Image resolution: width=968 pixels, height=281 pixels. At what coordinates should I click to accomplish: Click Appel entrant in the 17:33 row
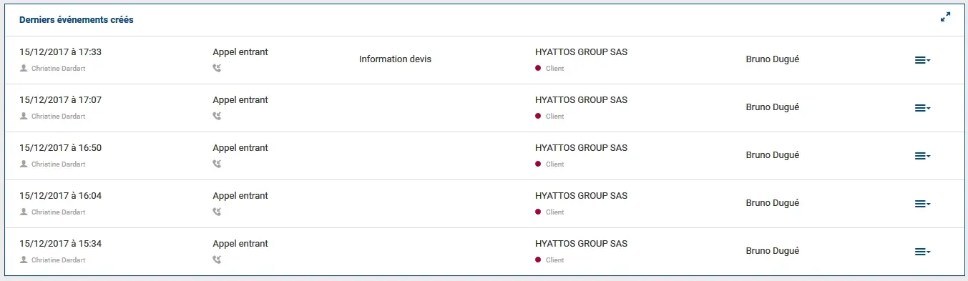[x=240, y=52]
